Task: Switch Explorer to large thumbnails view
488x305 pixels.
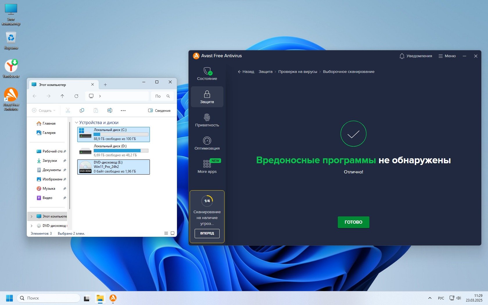Action: click(x=173, y=233)
